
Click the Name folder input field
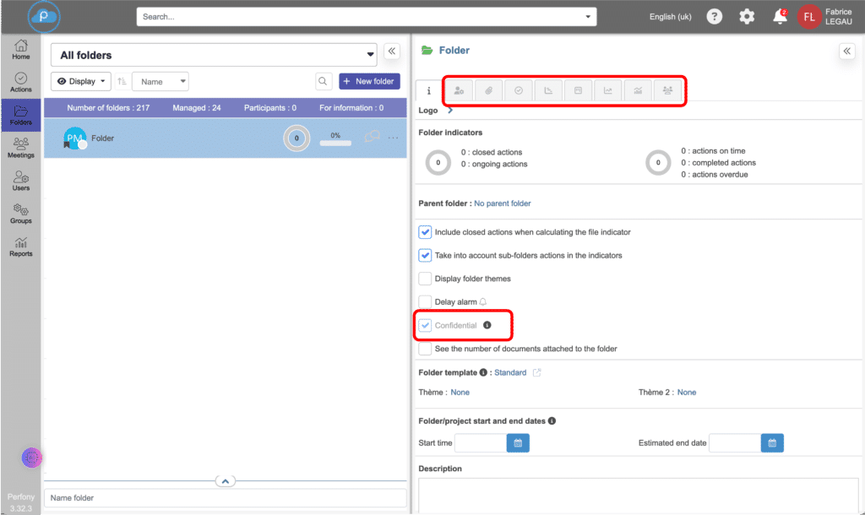point(225,498)
